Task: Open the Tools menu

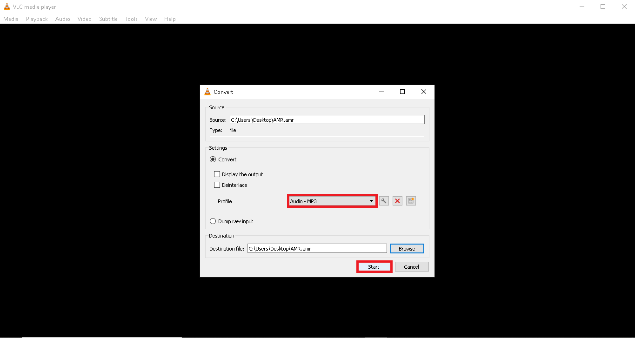Action: pos(131,19)
